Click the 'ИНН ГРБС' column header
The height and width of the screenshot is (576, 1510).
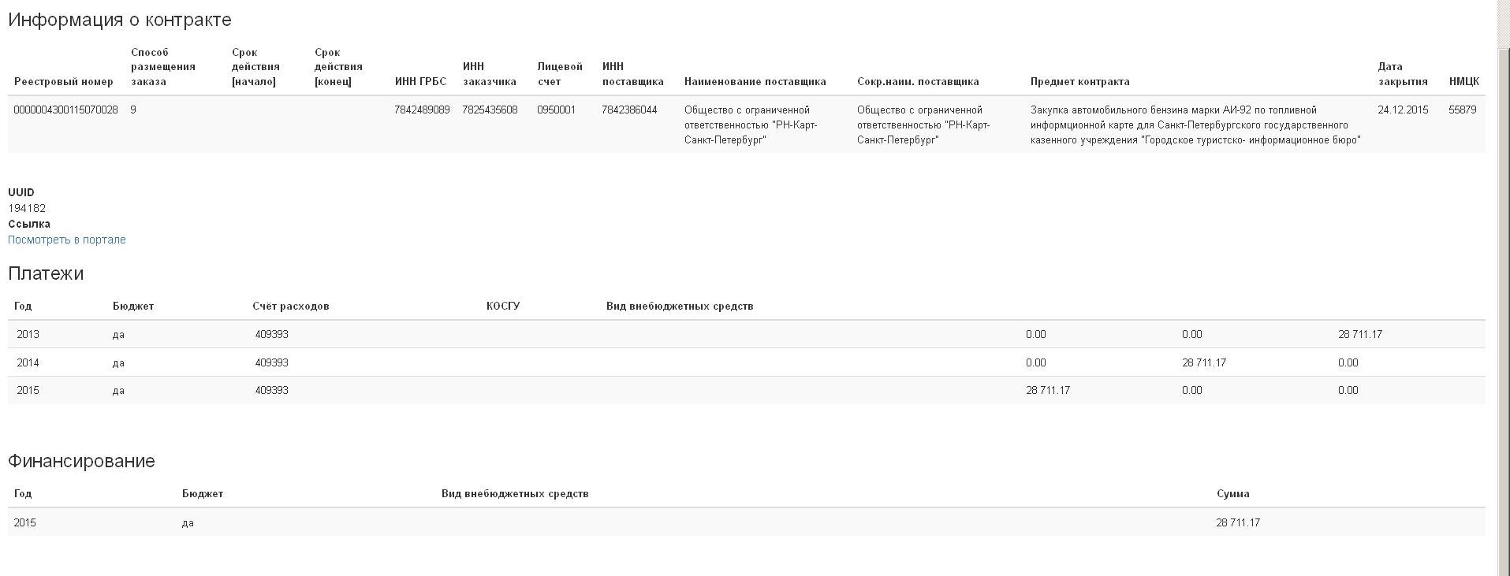coord(420,82)
